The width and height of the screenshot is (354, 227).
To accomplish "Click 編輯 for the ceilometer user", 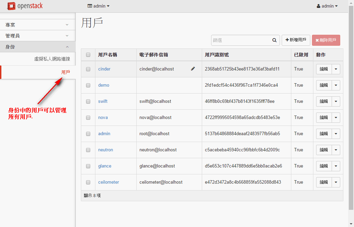I will (x=324, y=182).
